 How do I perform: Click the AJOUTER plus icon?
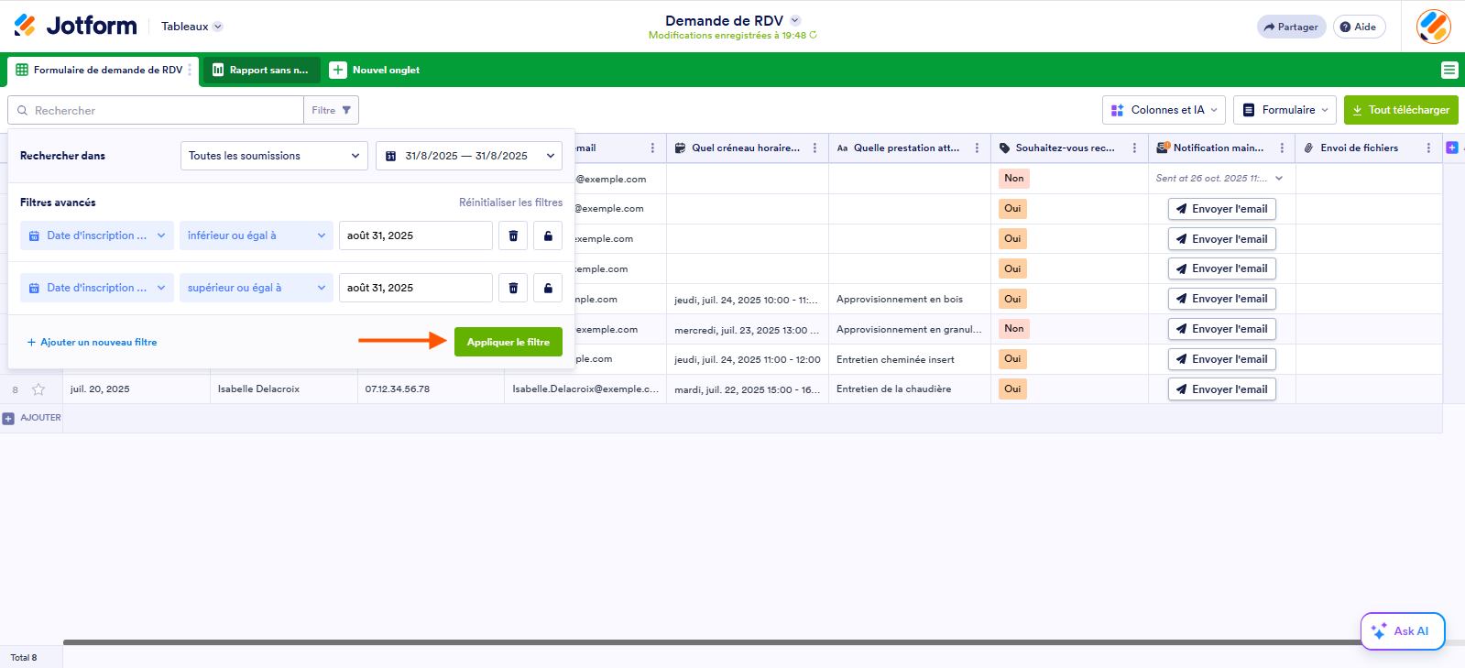point(8,418)
